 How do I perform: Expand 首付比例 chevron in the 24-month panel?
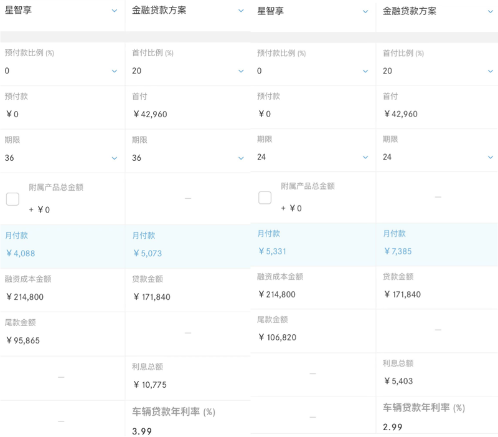[x=490, y=71]
